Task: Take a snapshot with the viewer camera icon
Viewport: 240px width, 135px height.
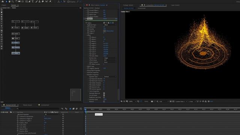Action: [152, 101]
